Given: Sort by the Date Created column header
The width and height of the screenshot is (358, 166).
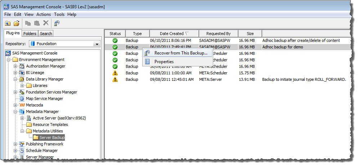Looking at the screenshot, I should coord(174,34).
